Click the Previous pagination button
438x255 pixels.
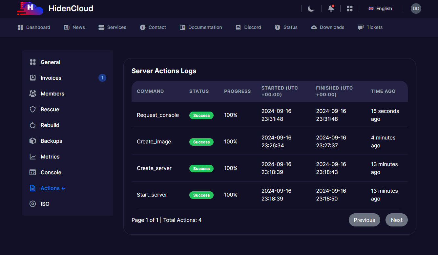pyautogui.click(x=364, y=220)
